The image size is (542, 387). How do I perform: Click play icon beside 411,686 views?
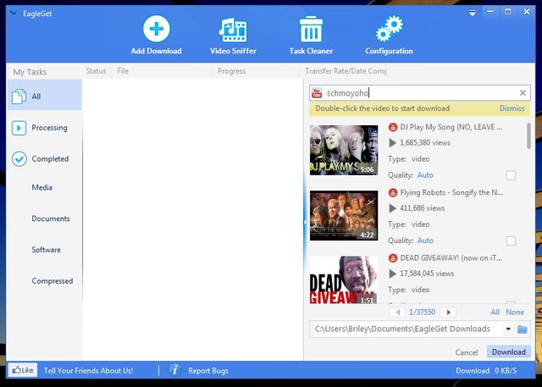point(392,208)
